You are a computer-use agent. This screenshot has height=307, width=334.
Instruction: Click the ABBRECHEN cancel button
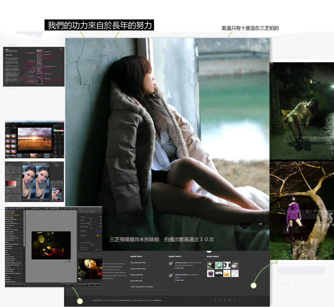pyautogui.click(x=82, y=285)
